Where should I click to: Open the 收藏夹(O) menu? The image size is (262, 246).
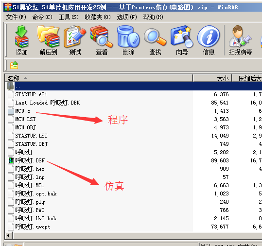tap(98, 17)
